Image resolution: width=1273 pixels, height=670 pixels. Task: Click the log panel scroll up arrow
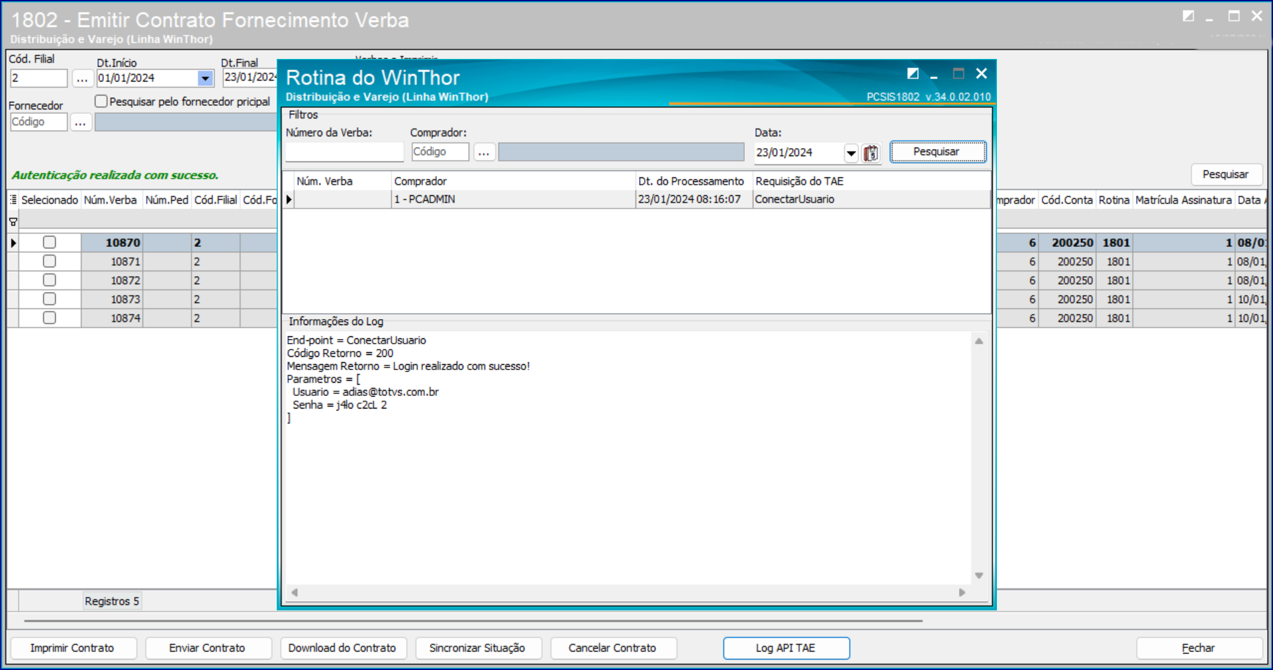tap(979, 341)
